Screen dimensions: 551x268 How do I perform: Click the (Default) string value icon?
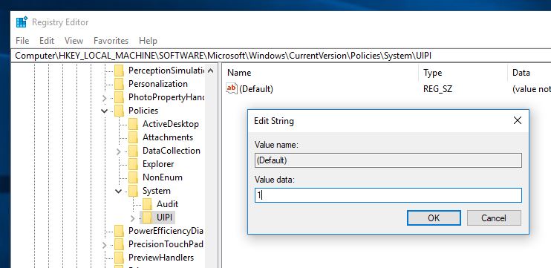(232, 89)
